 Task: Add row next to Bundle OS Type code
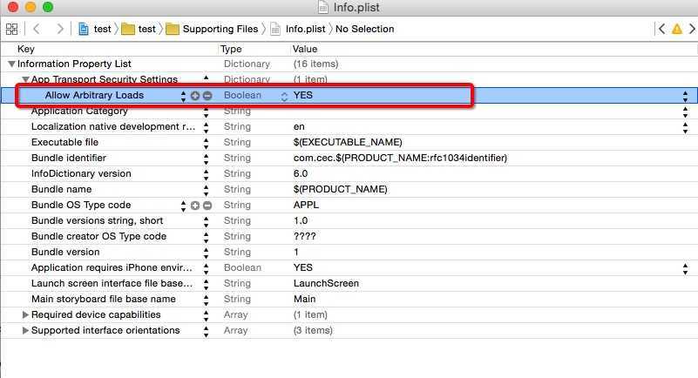[195, 206]
